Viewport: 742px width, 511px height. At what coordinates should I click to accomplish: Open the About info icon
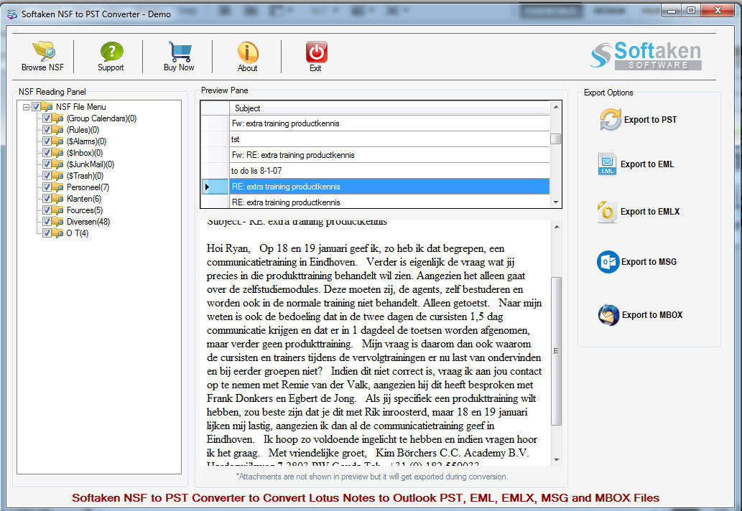pos(248,52)
